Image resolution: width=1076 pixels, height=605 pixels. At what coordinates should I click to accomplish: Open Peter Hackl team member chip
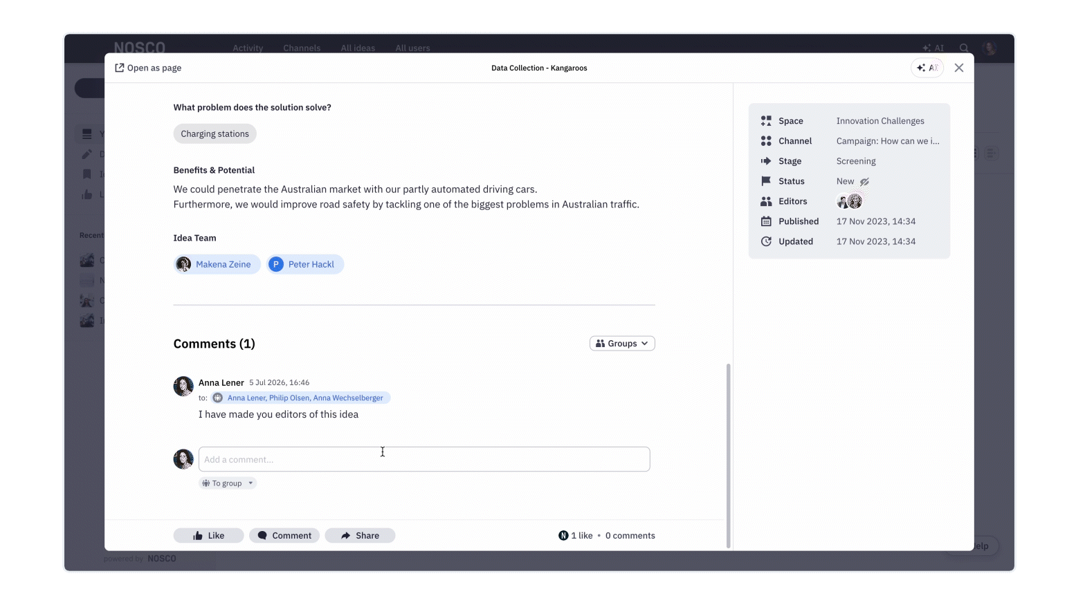click(x=305, y=264)
